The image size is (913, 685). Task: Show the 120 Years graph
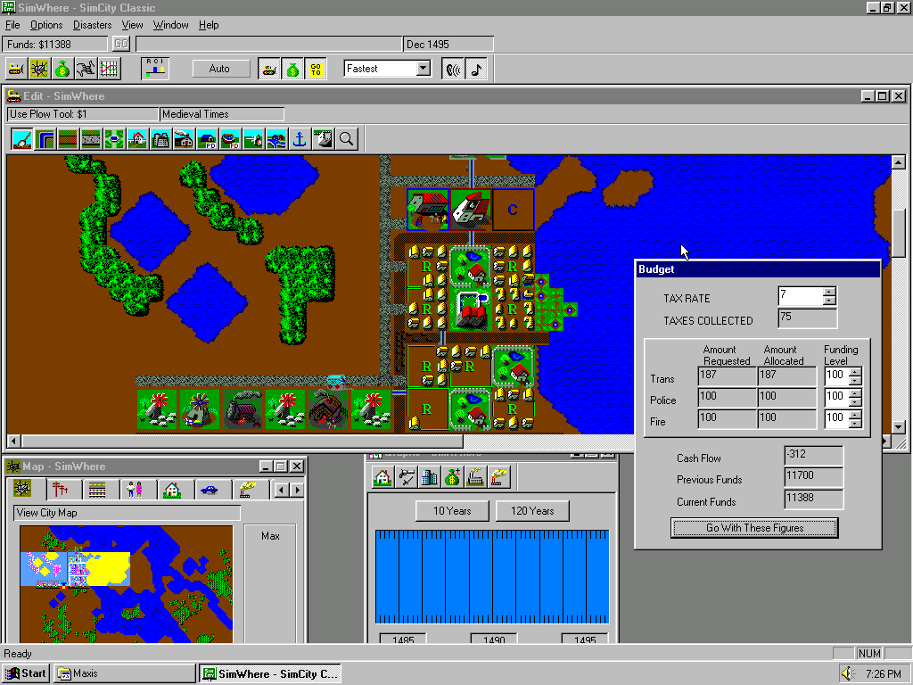coord(532,511)
